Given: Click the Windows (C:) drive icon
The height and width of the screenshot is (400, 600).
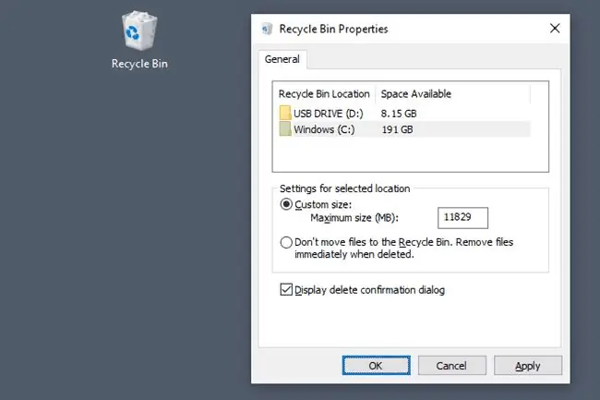Looking at the screenshot, I should pos(285,129).
